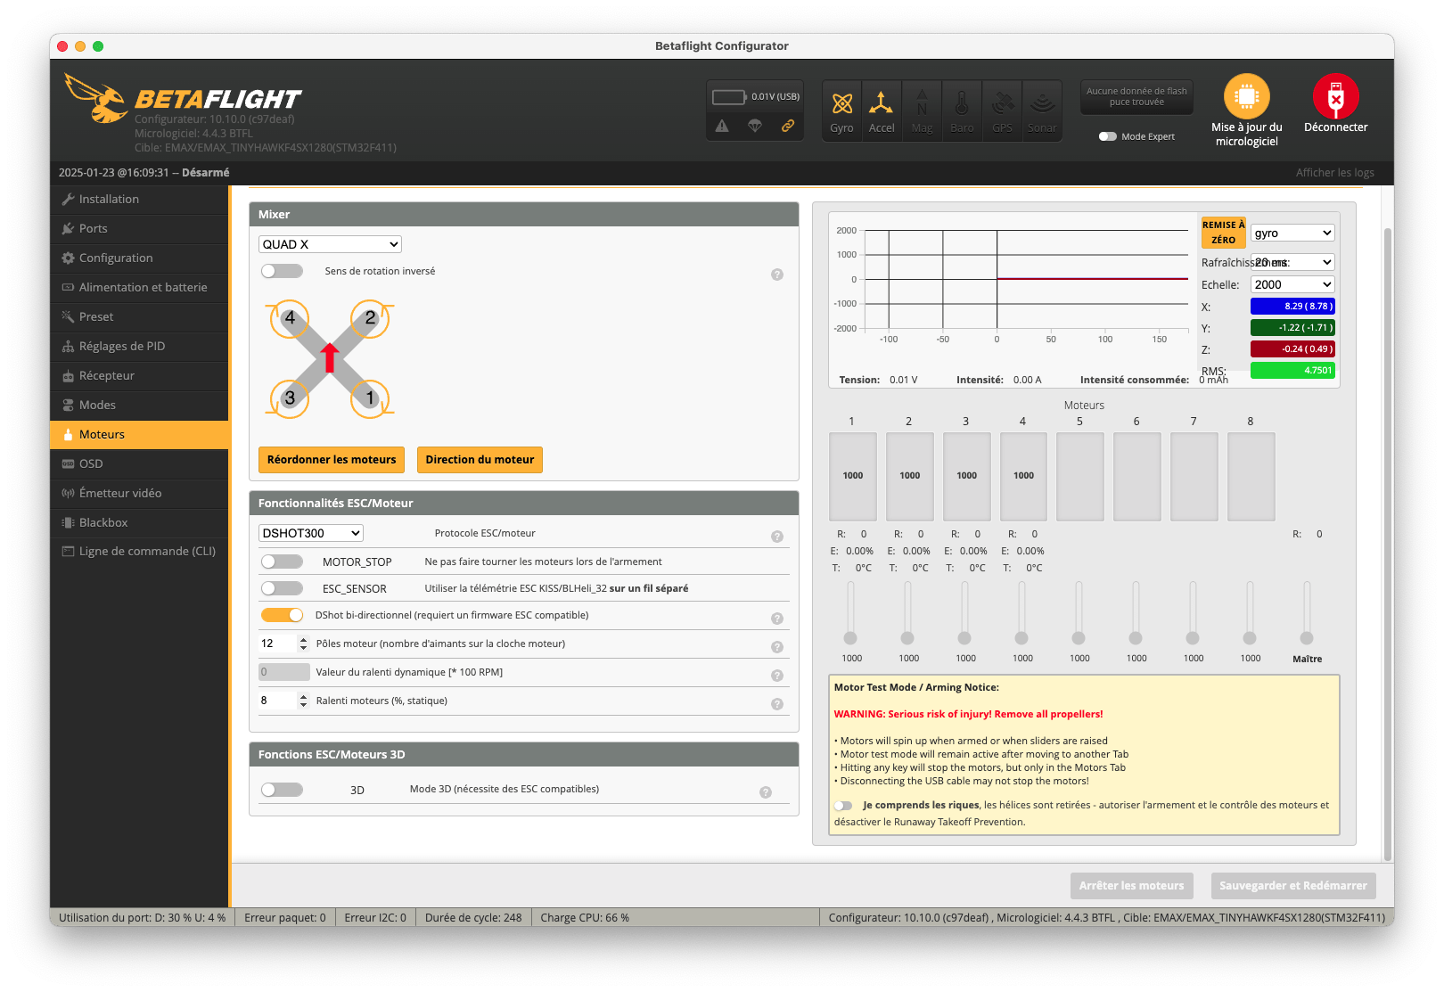
Task: Open the Echelle 2000 dropdown
Action: click(1292, 284)
